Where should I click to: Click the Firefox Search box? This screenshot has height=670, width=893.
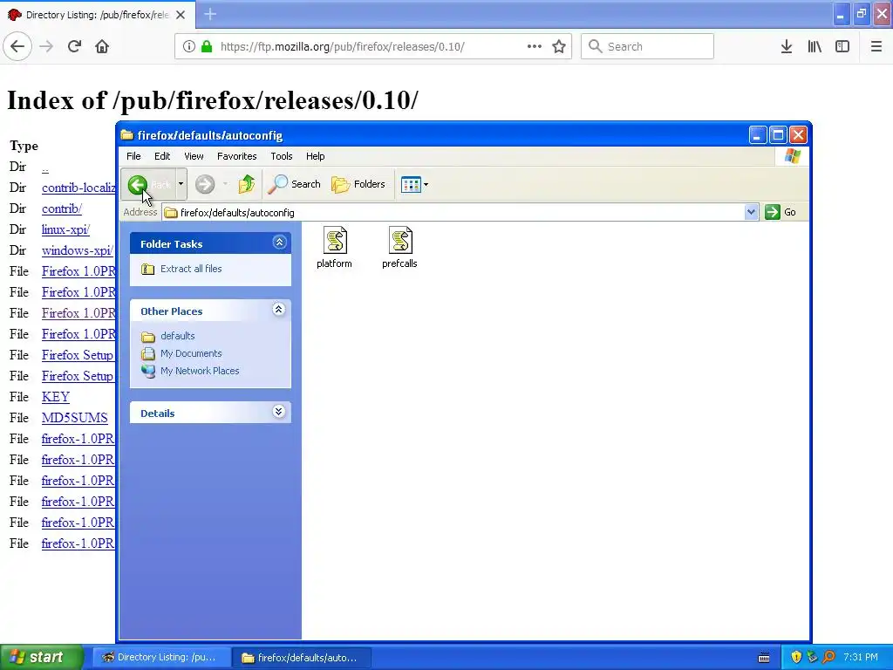647,46
